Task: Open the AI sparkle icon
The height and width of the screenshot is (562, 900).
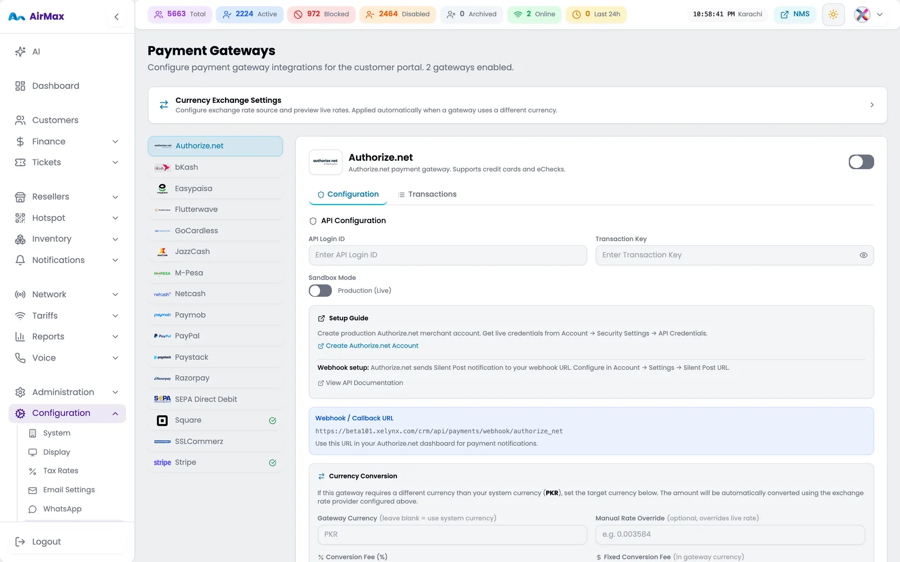Action: pos(20,52)
